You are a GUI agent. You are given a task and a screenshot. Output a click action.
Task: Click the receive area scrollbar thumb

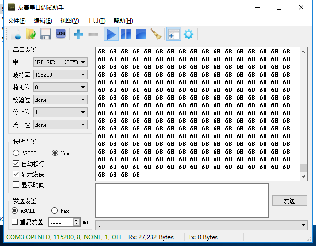(x=303, y=168)
